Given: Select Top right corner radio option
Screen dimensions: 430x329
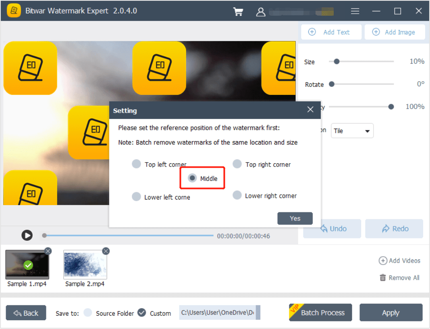Looking at the screenshot, I should (237, 164).
